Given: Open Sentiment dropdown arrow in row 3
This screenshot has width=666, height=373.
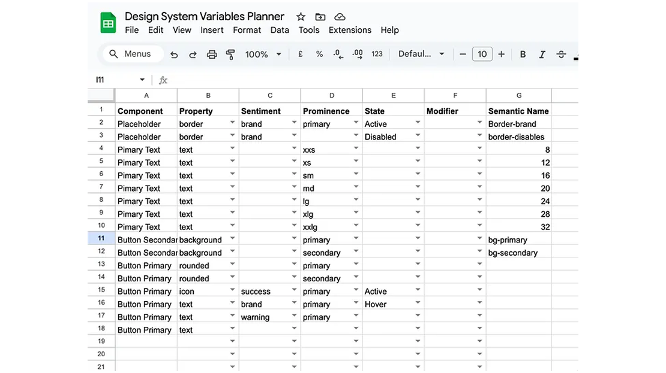Looking at the screenshot, I should 294,135.
